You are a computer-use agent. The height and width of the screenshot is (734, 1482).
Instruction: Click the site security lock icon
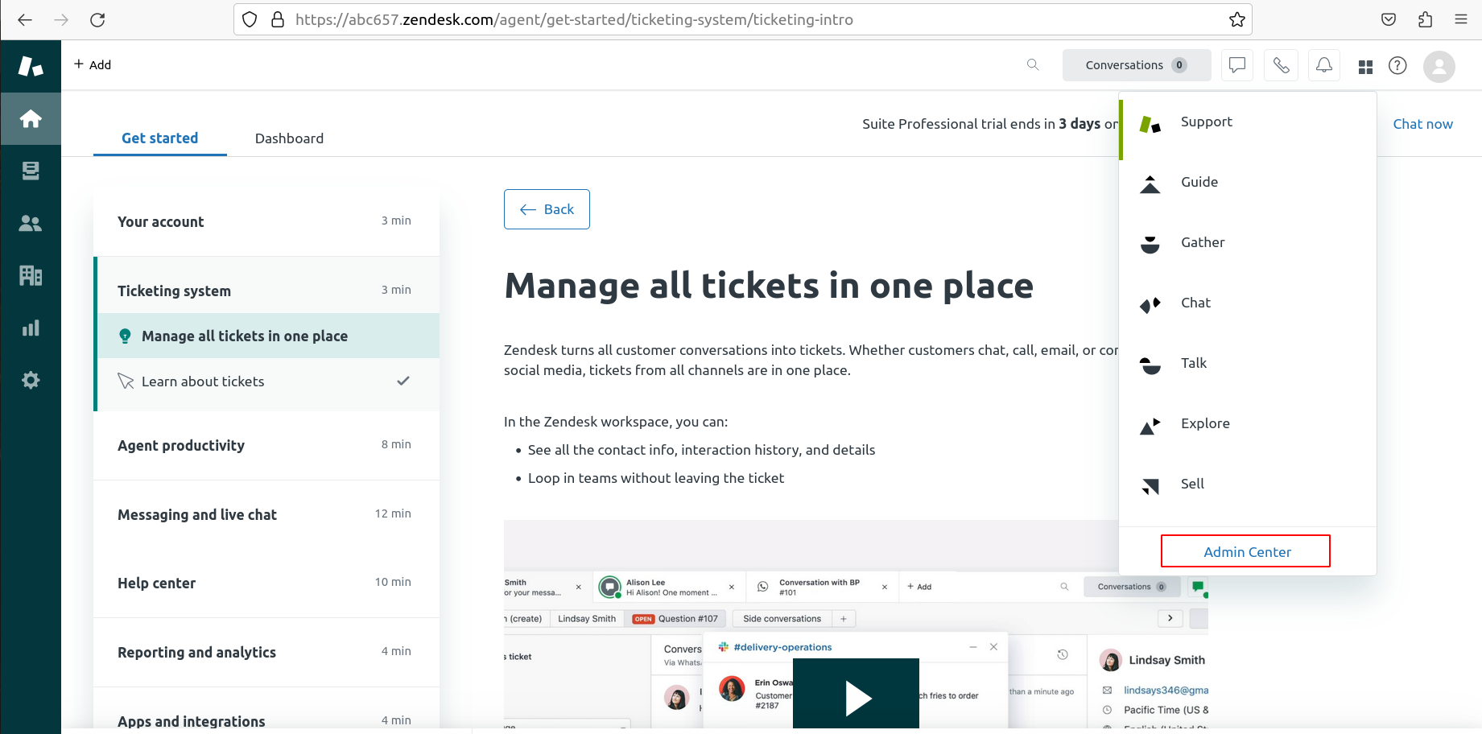point(278,20)
